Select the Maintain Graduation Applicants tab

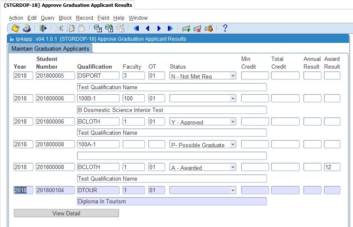point(50,48)
